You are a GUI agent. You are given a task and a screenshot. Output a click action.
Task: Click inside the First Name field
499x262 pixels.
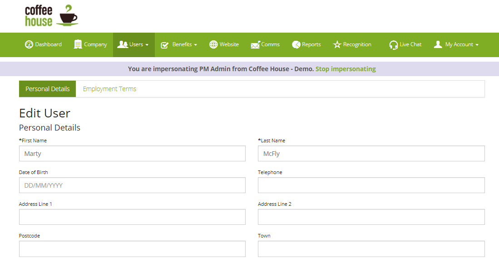[x=132, y=153]
